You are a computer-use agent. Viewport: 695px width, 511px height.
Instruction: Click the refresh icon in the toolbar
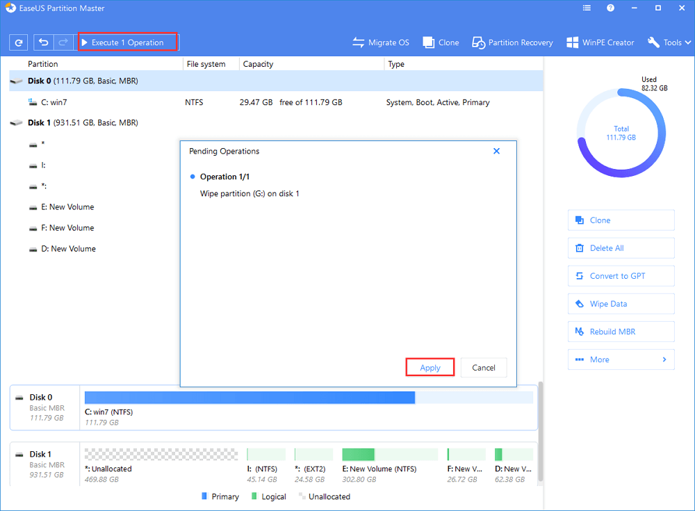click(x=19, y=42)
